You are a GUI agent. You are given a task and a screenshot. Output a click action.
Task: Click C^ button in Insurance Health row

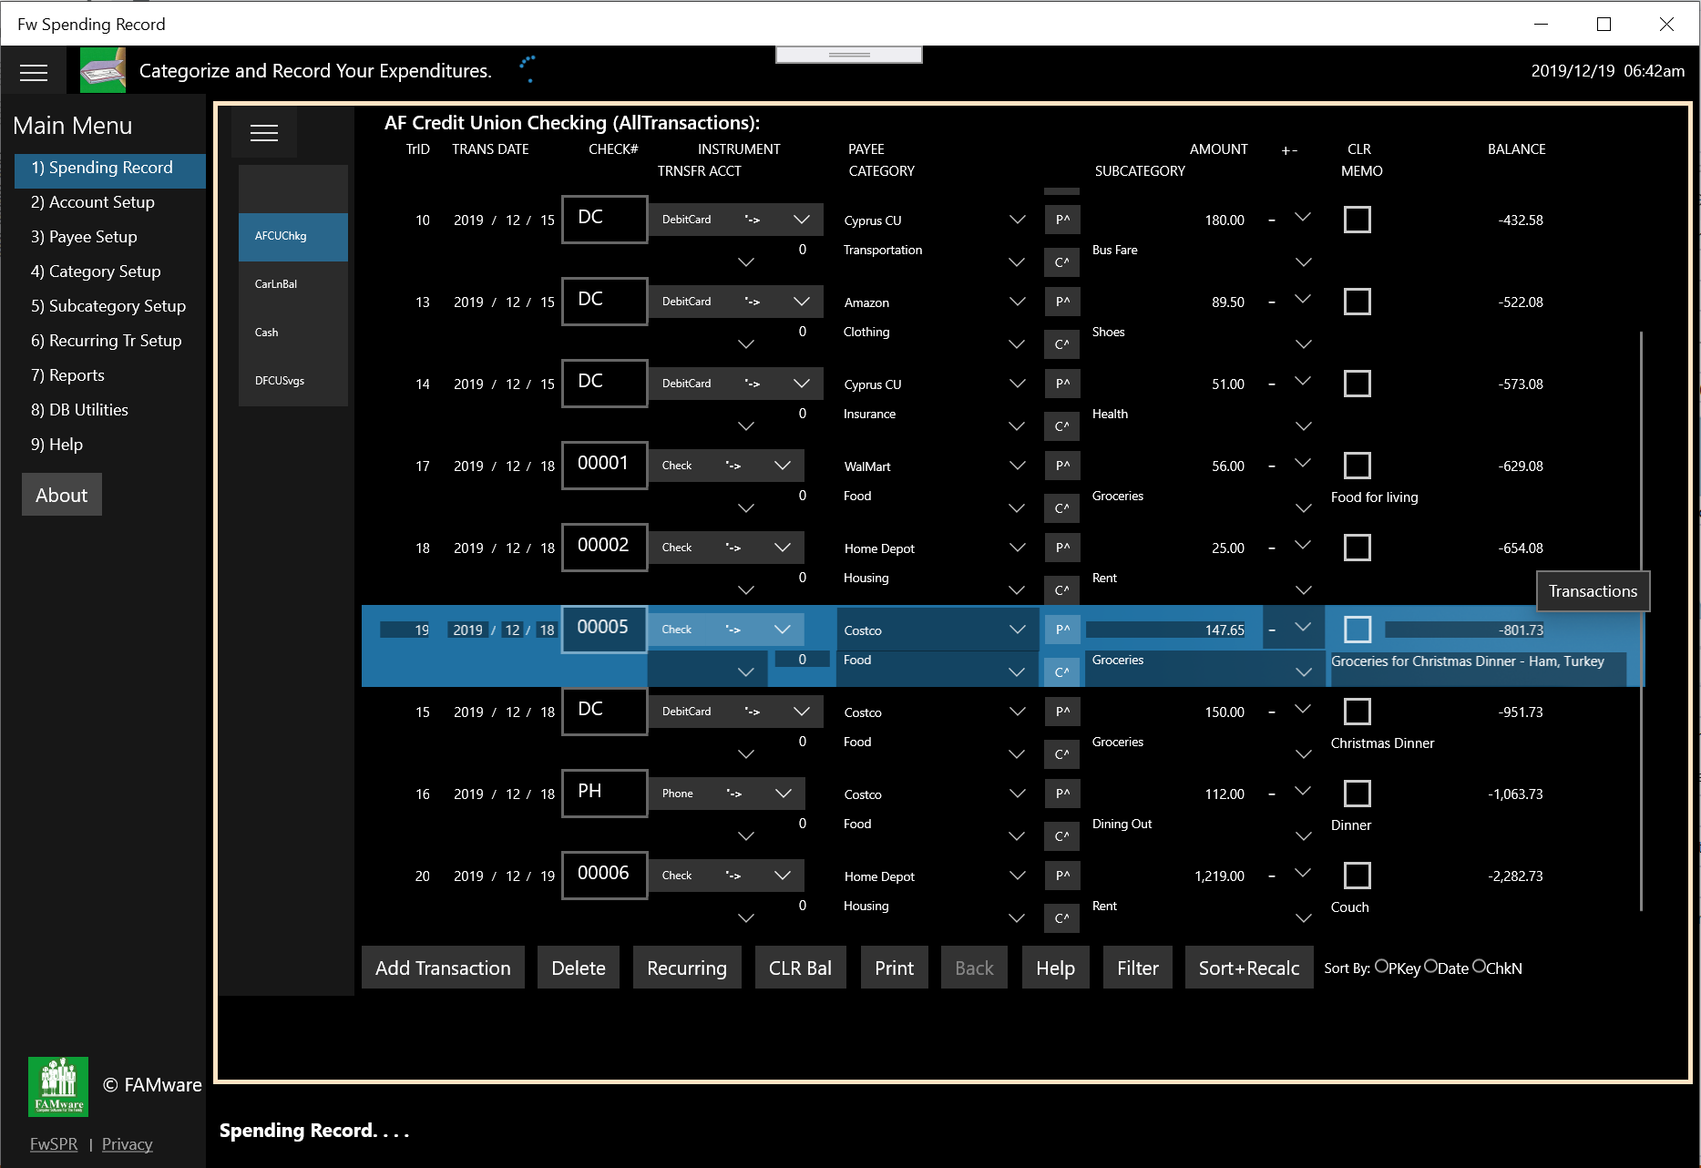tap(1061, 426)
